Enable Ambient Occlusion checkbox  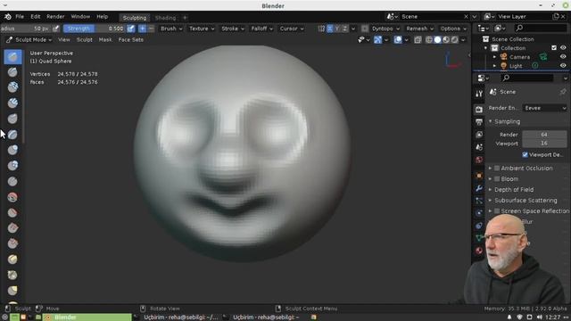tap(497, 169)
